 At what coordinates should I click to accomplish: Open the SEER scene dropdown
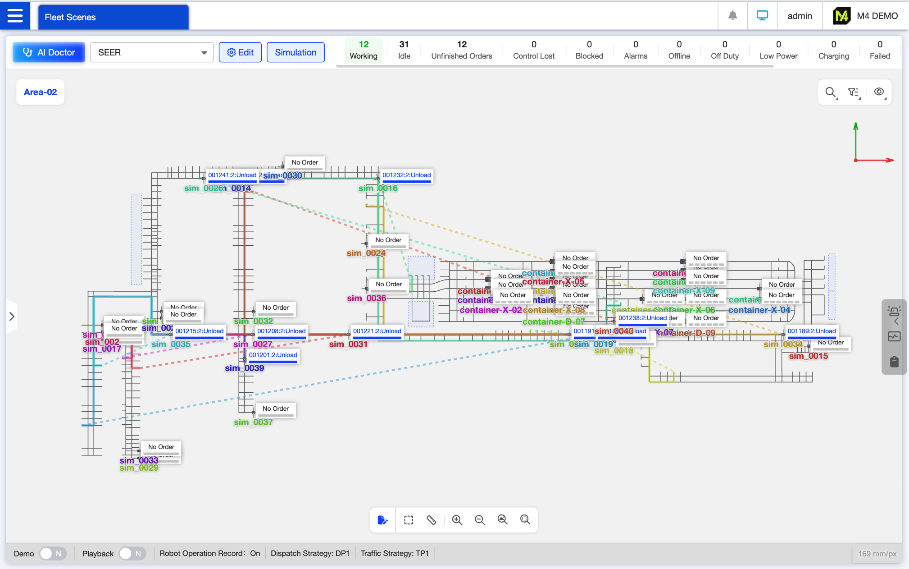(152, 52)
